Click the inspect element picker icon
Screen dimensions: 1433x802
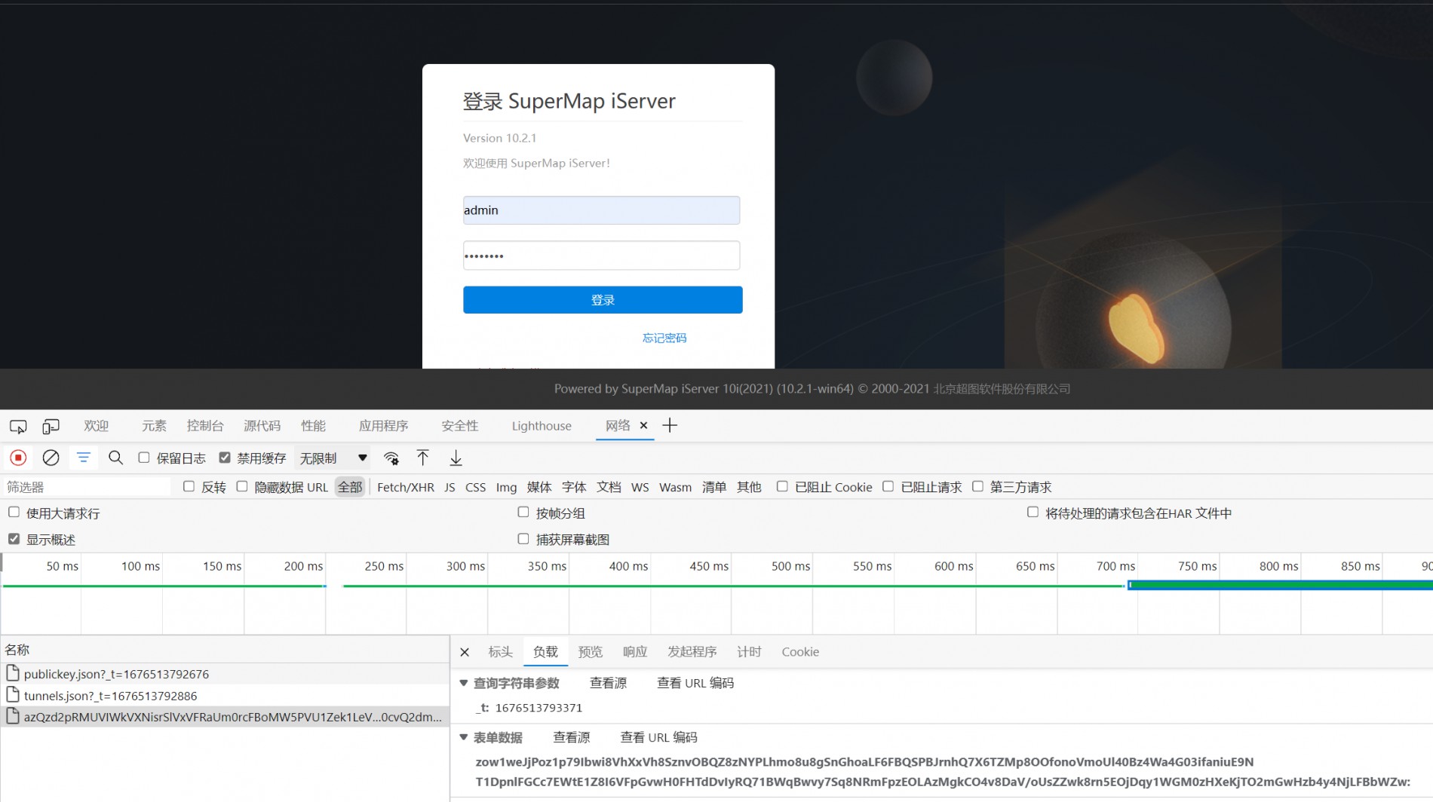coord(18,427)
